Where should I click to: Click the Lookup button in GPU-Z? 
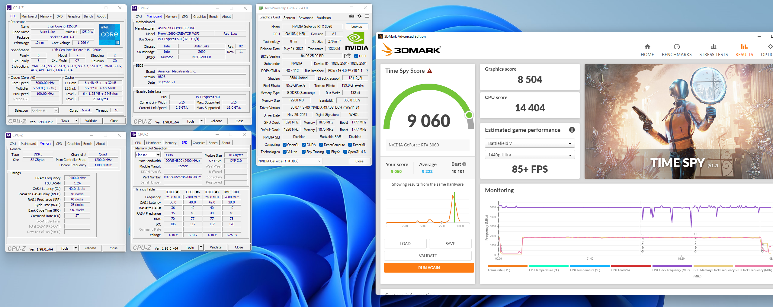click(357, 27)
